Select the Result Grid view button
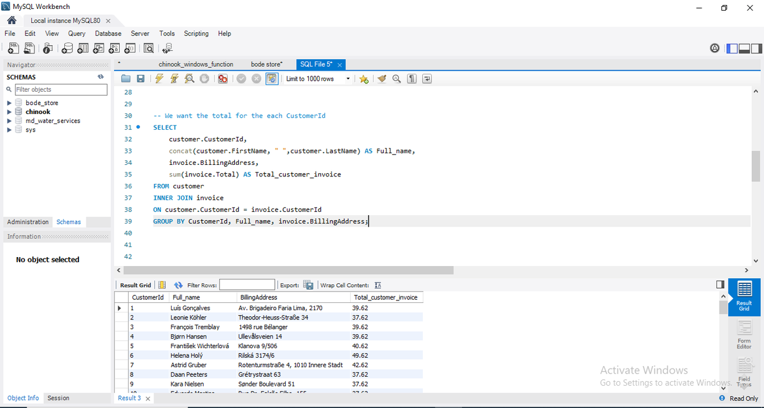 [x=744, y=296]
